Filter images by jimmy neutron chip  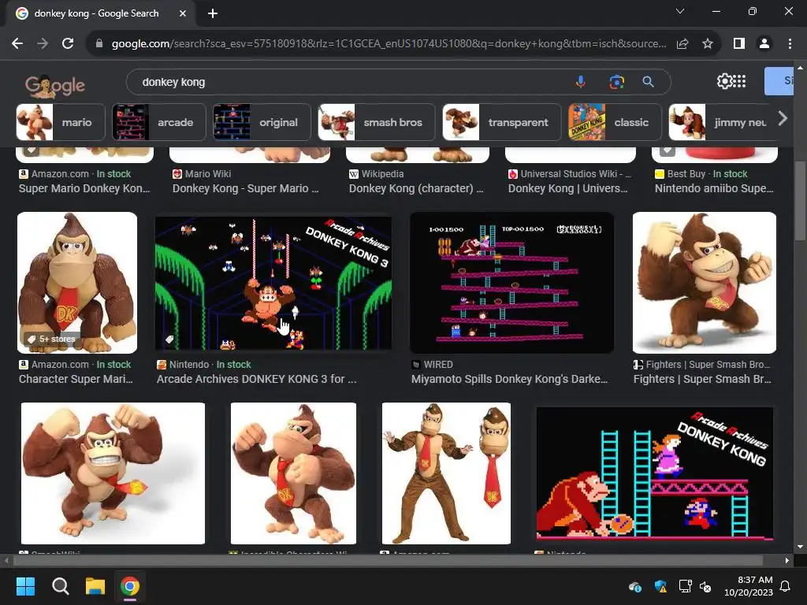721,122
